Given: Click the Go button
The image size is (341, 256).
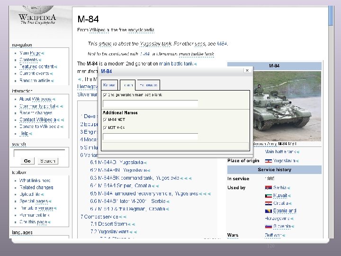Looking at the screenshot, I should tap(27, 161).
